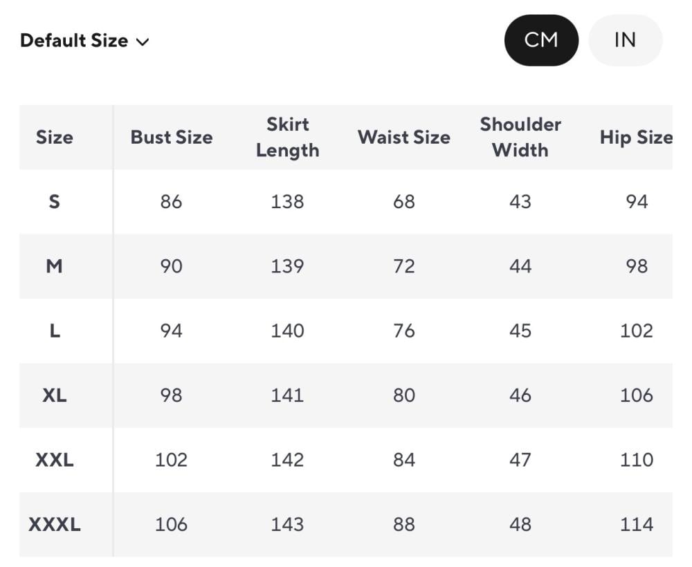Screen dimensions: 692x567
Task: Click the Hip Size column header
Action: [636, 137]
